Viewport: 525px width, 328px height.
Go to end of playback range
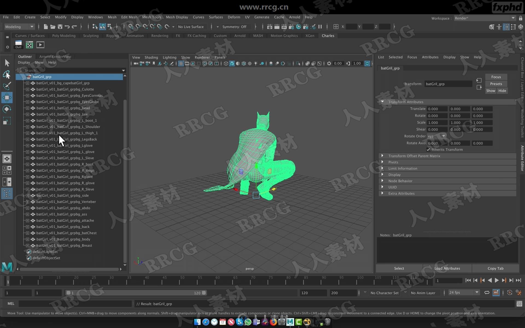click(518, 280)
